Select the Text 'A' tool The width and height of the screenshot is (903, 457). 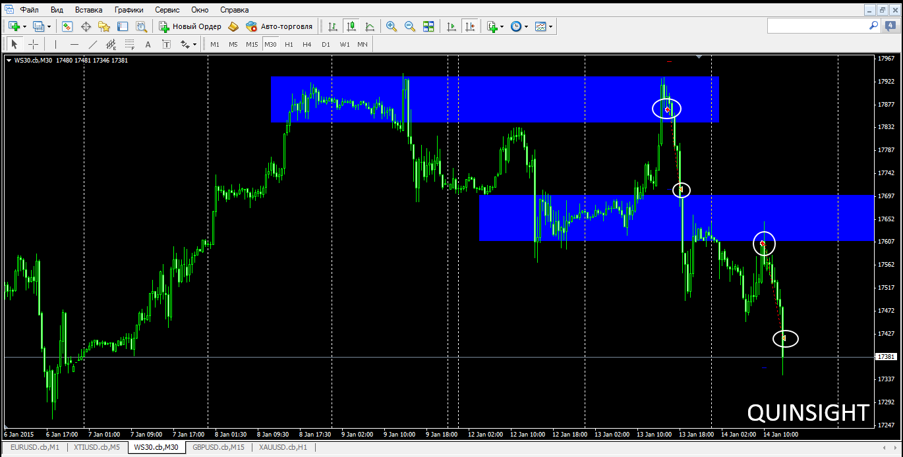pos(148,44)
